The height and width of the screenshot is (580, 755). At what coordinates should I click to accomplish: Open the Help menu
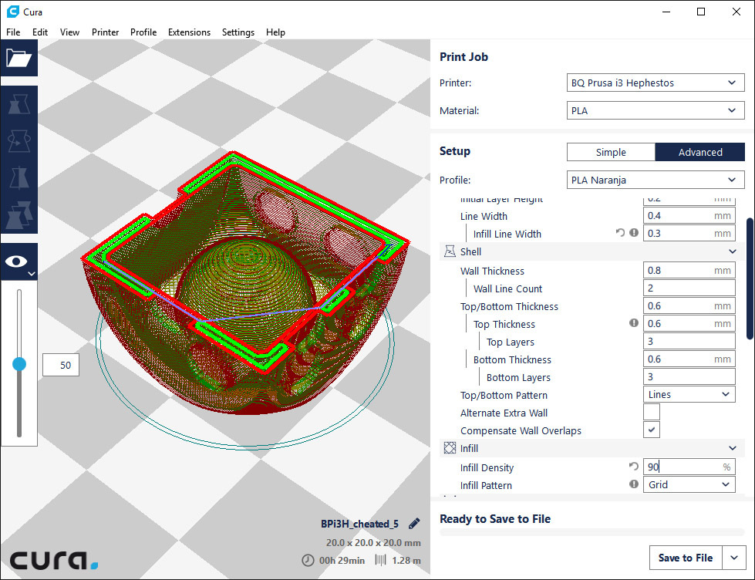click(275, 32)
